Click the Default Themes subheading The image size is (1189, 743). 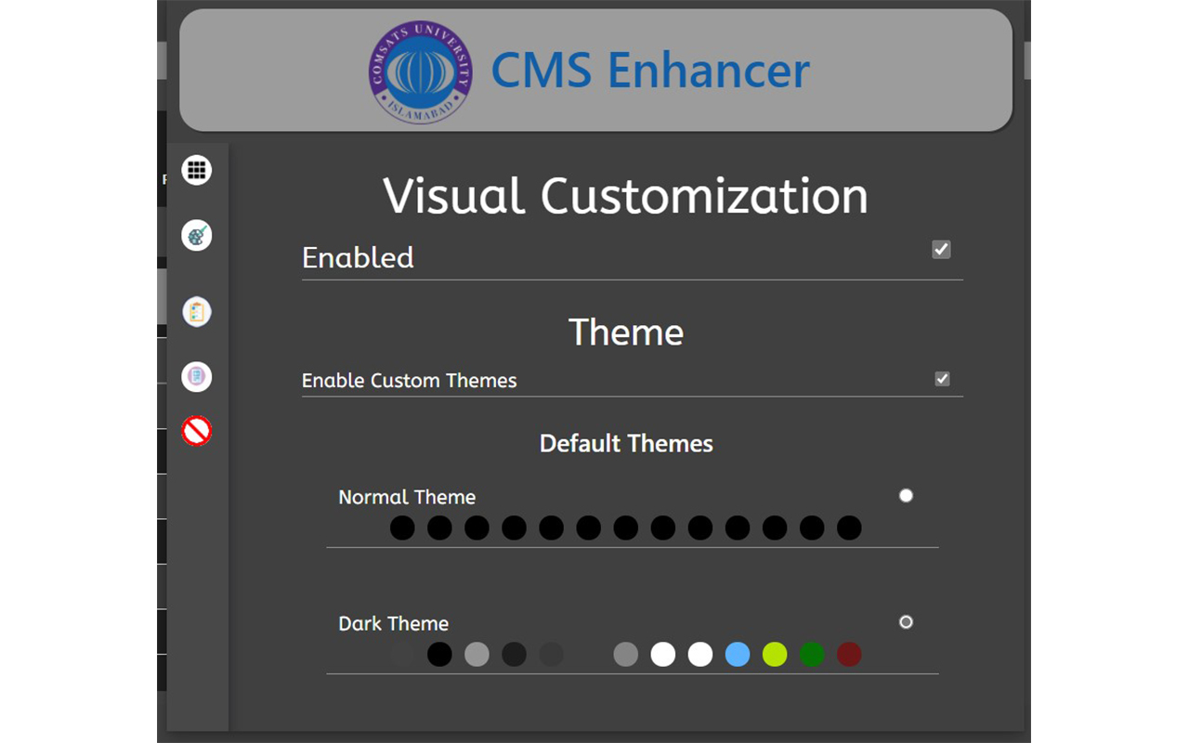click(x=626, y=443)
